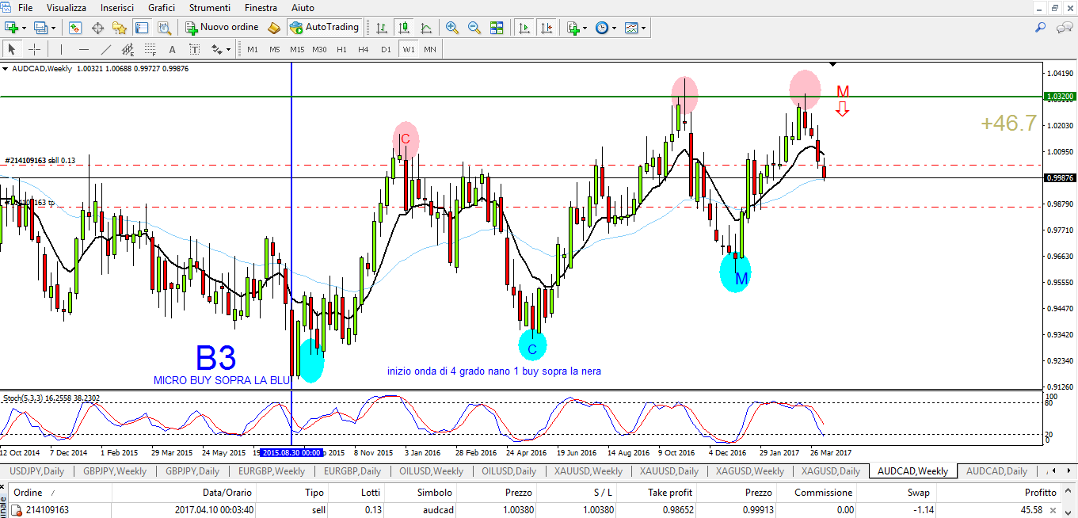Select the Fibonacci retracement tool
Viewport: 1078px width, 518px height.
[150, 49]
